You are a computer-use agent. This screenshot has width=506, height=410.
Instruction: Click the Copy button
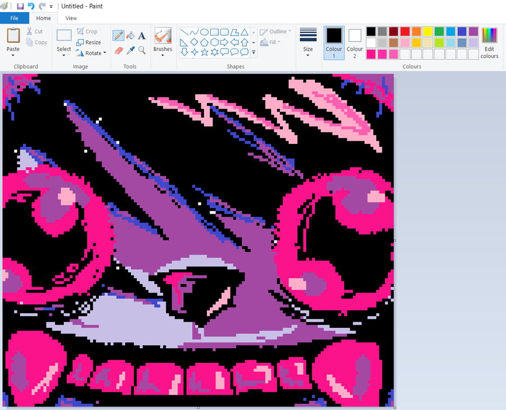tap(37, 42)
